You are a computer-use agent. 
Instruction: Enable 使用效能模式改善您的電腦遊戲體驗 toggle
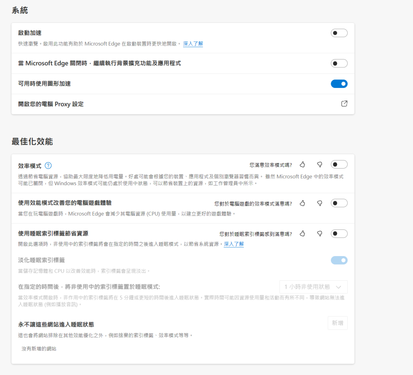pyautogui.click(x=339, y=203)
